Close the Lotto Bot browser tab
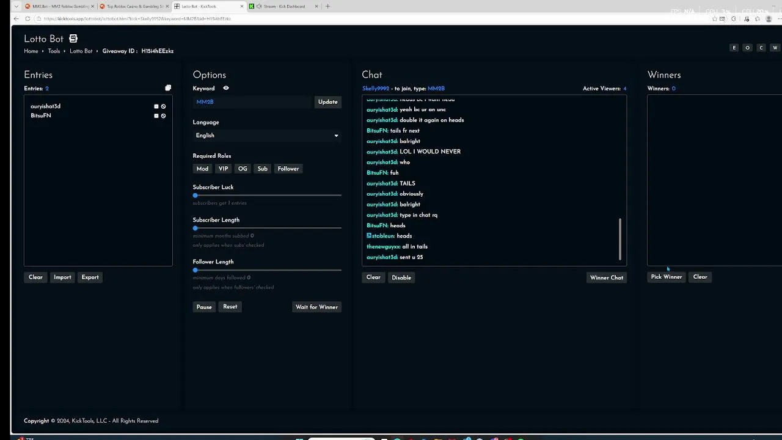The width and height of the screenshot is (782, 440). click(x=242, y=6)
